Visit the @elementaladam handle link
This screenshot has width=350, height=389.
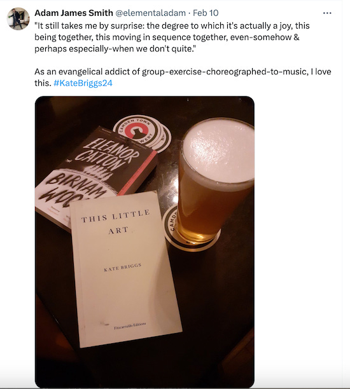[x=151, y=13]
